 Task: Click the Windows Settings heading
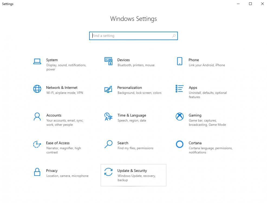133,19
